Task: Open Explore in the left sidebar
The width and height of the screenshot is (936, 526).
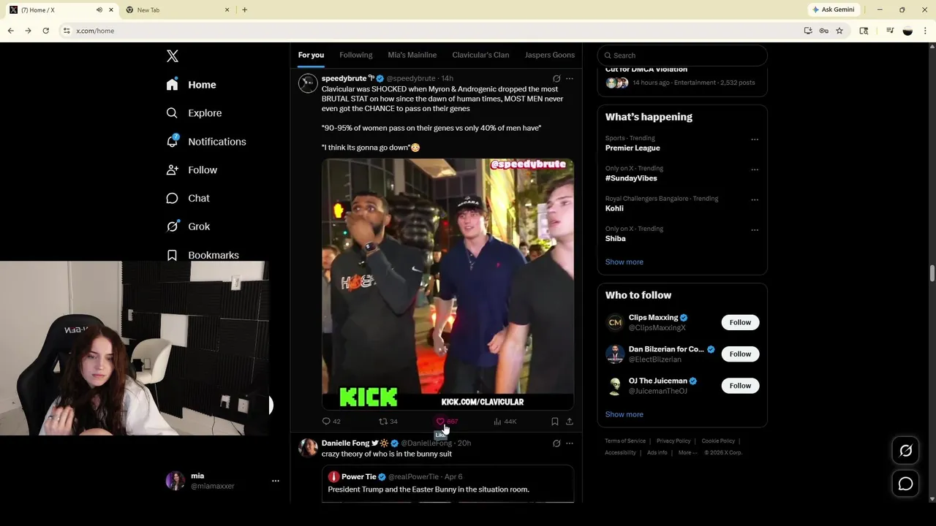Action: tap(194, 113)
